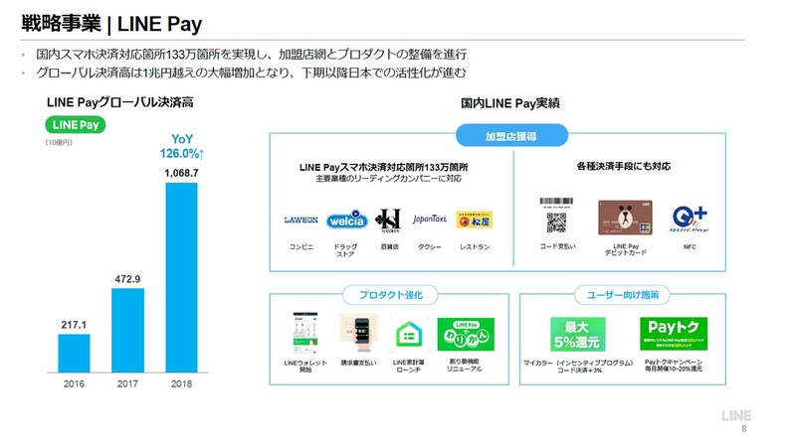The height and width of the screenshot is (447, 796).
Task: Click the コンビニ label
Action: coord(301,246)
